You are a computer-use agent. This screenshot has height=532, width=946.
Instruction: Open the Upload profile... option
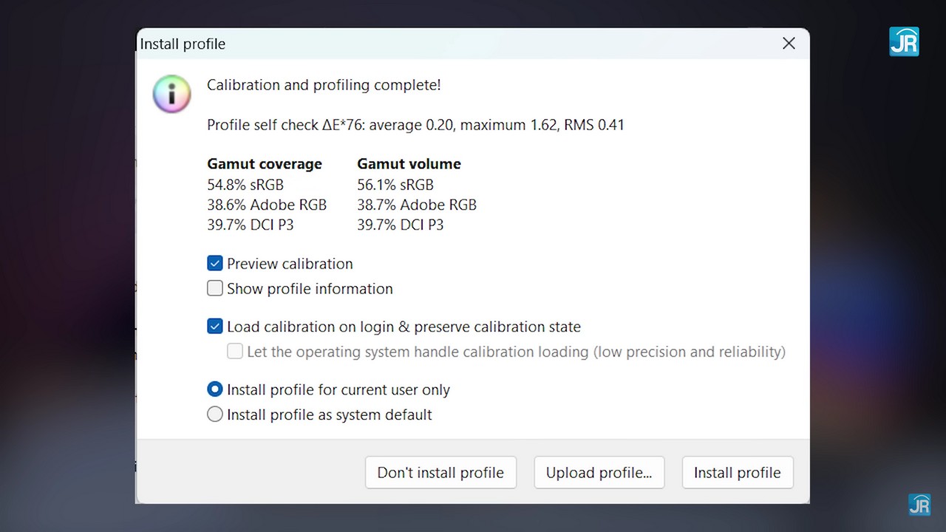(599, 473)
